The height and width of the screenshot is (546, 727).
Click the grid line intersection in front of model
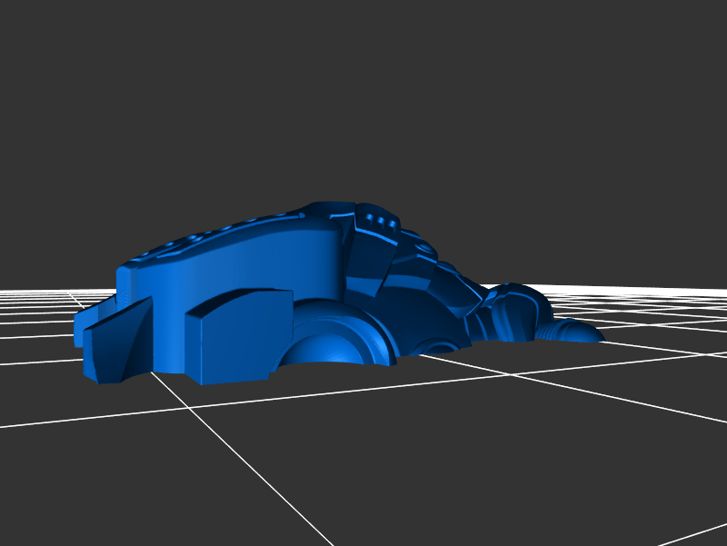(189, 409)
